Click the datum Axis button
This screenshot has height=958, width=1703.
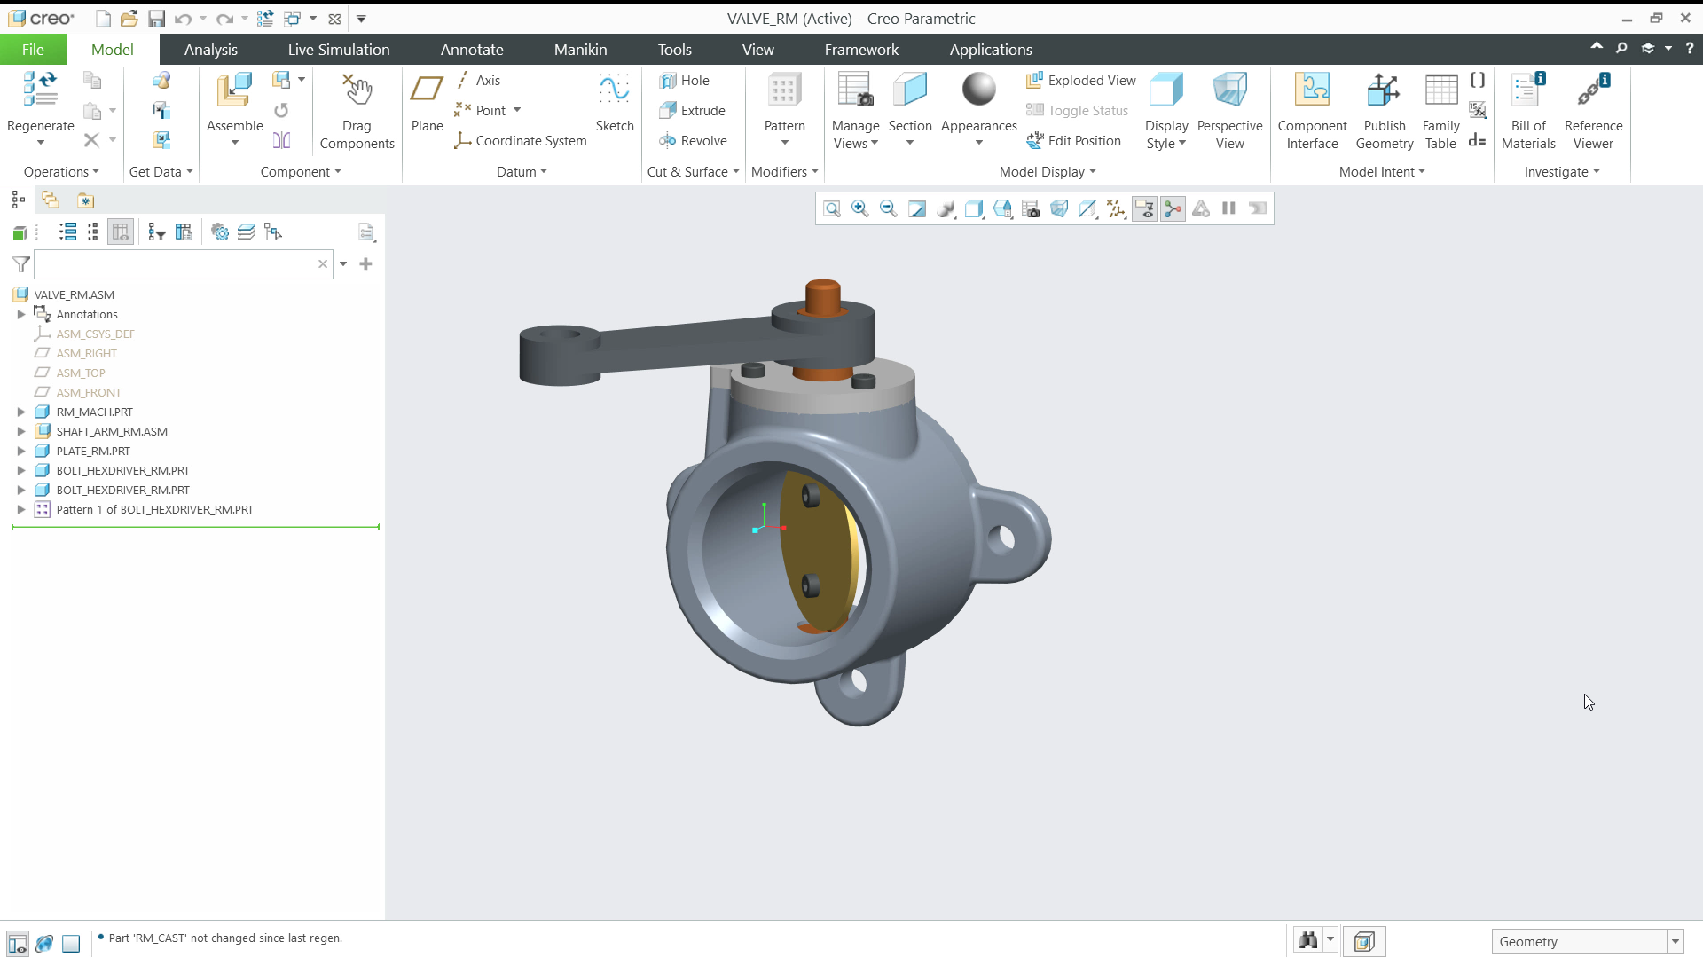tap(479, 81)
